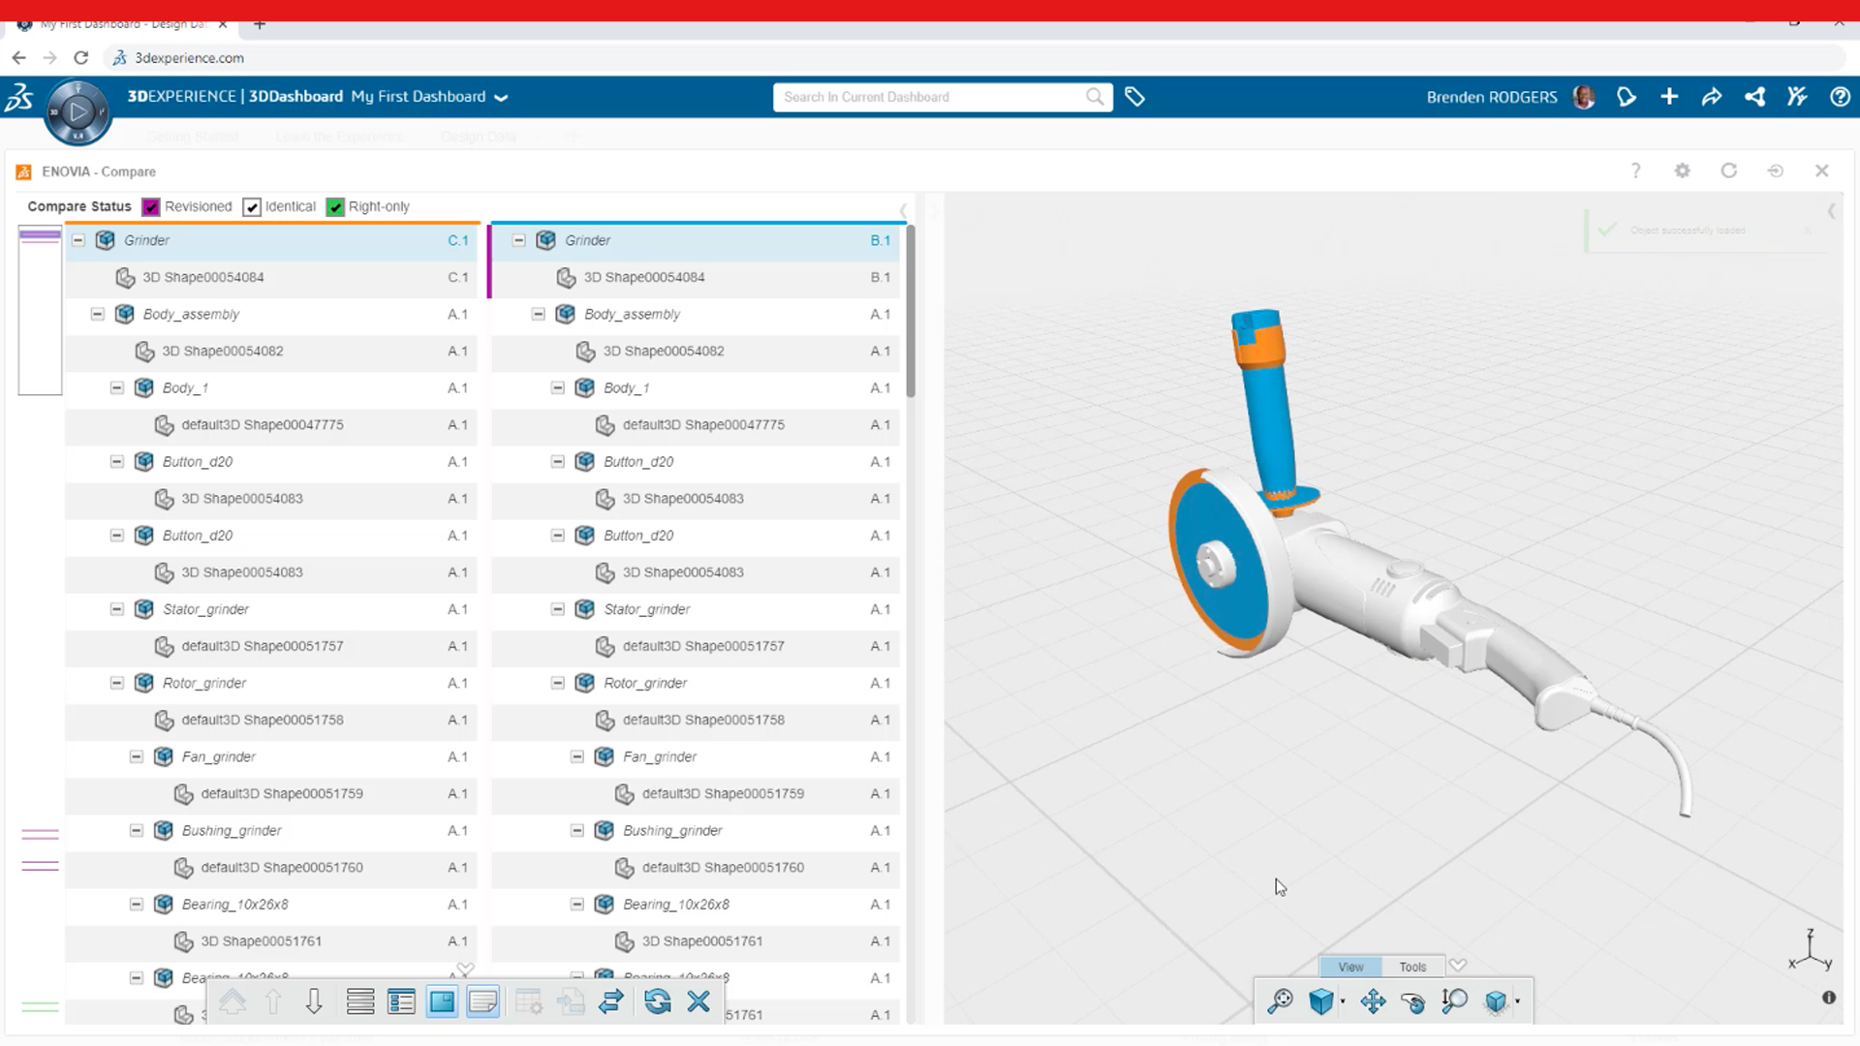Collapse the Body_assembly node
1860x1046 pixels.
click(x=97, y=314)
